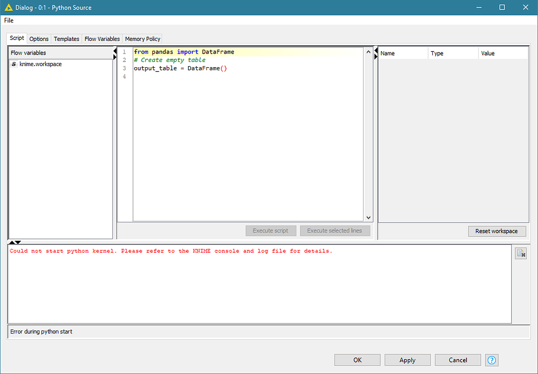
Task: Open the Templates tab
Action: click(x=66, y=38)
